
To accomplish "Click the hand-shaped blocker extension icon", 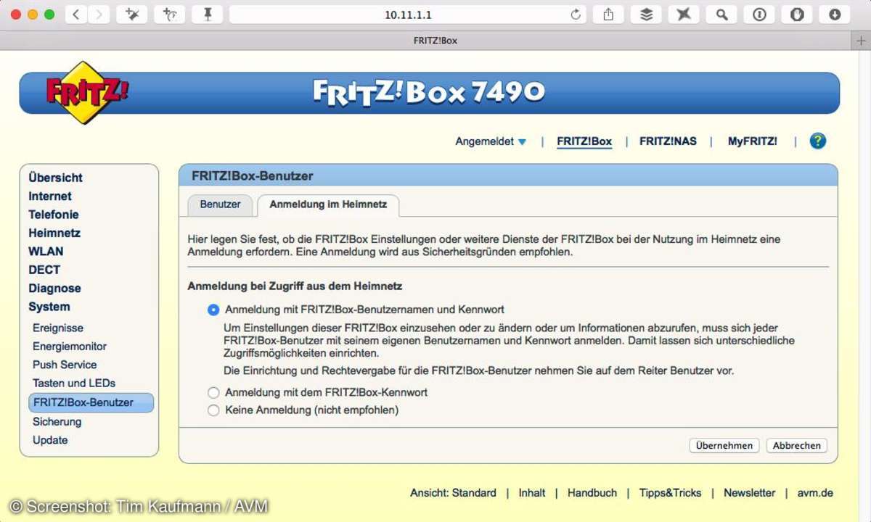I will click(797, 14).
